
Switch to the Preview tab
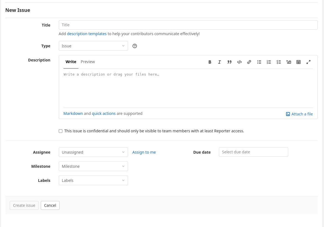coord(88,62)
